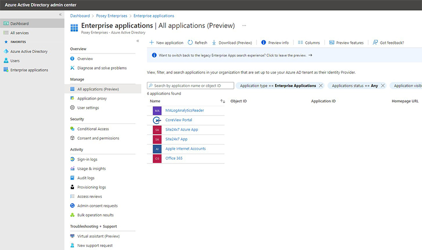Open the Applications status filter pill
Screen dimensions: 422x250
click(354, 85)
